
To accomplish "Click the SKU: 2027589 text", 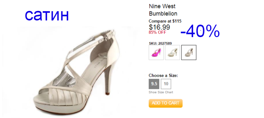I will click(x=160, y=43).
